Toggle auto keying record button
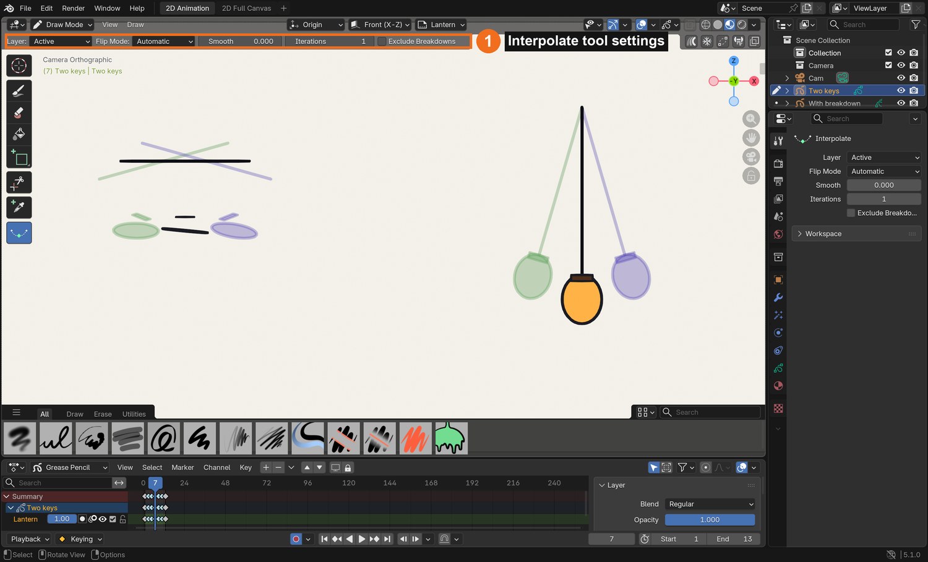The height and width of the screenshot is (562, 928). pos(296,539)
